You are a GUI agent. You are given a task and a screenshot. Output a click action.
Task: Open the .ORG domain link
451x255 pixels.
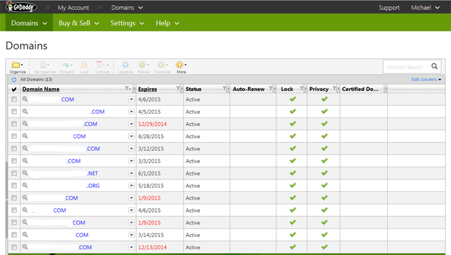(93, 186)
